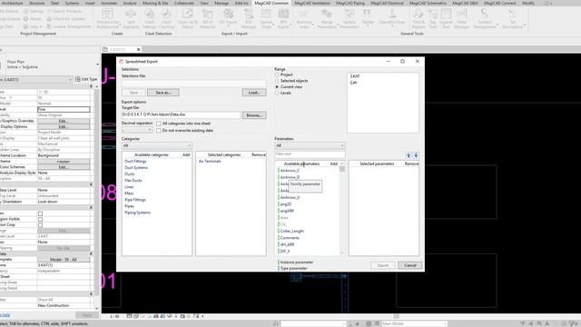Open the MagiCAD Ventilation ribbon tab
The image size is (581, 327).
pos(312,3)
